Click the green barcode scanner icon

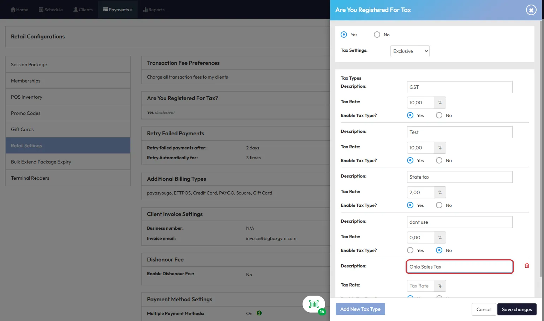click(313, 304)
